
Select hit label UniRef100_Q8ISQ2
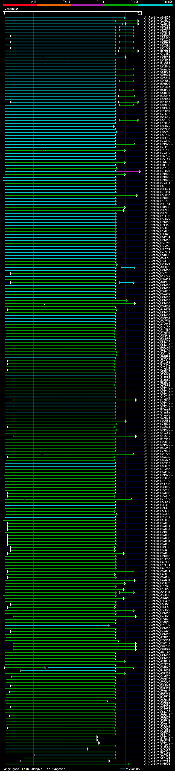coord(157,207)
